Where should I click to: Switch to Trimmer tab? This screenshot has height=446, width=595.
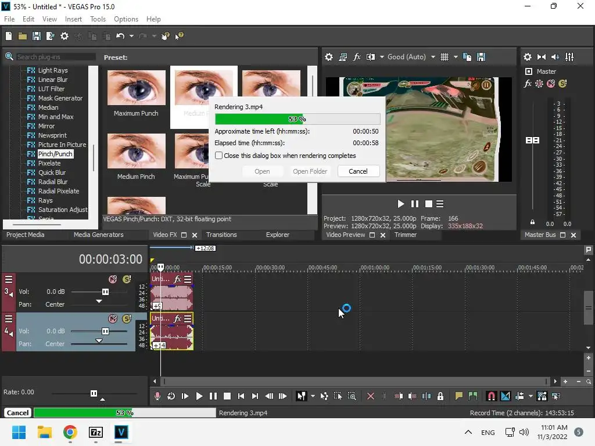[x=406, y=235]
